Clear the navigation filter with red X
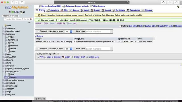The width and height of the screenshot is (182, 102). pyautogui.click(x=31, y=19)
